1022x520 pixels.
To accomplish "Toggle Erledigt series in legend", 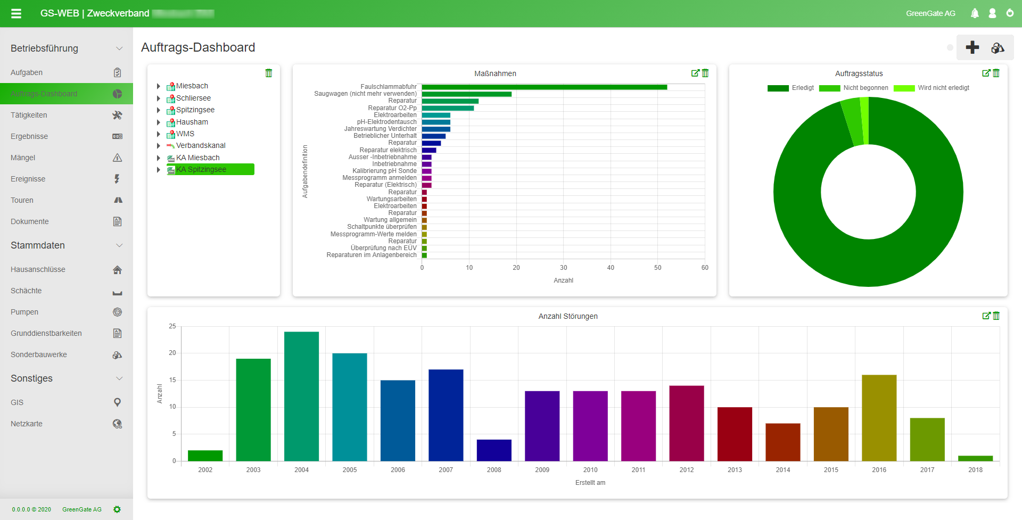I will (791, 88).
